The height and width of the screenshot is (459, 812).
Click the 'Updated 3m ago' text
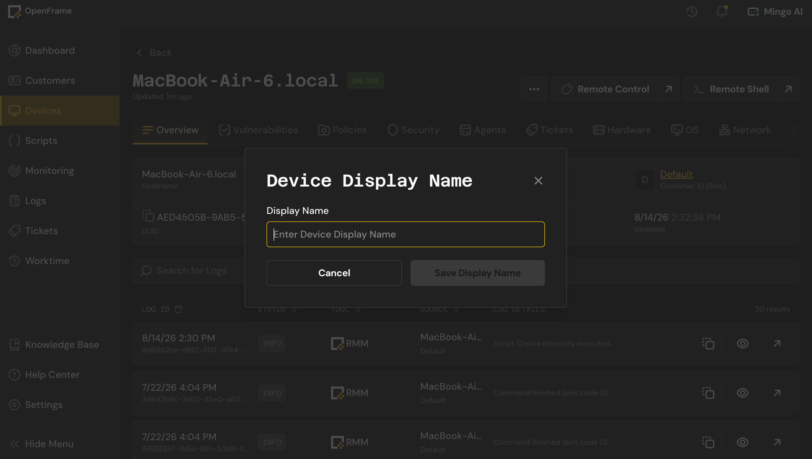162,97
